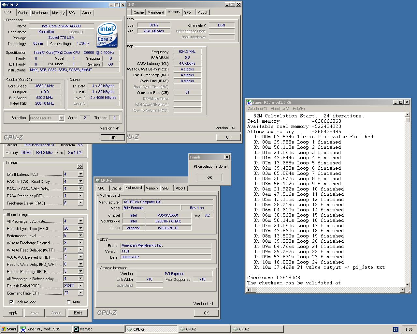This screenshot has height=334, width=417.
Task: Click the Super PI vertical scrollbar thumb
Action: 407,120
